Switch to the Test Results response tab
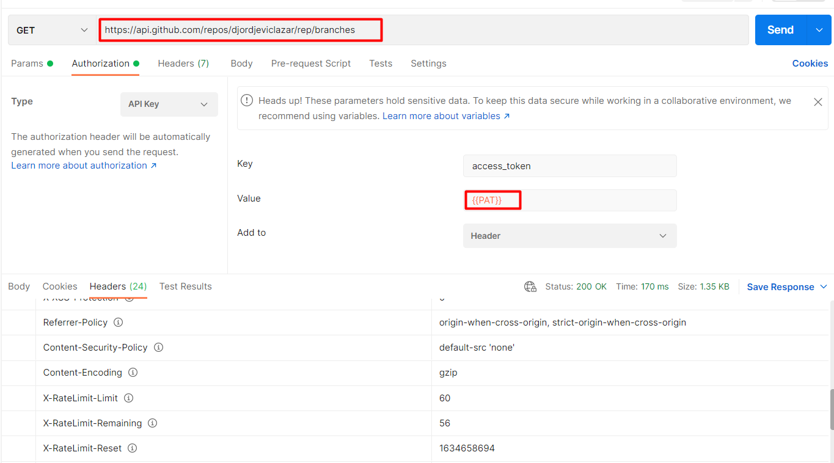This screenshot has width=834, height=463. (x=186, y=286)
